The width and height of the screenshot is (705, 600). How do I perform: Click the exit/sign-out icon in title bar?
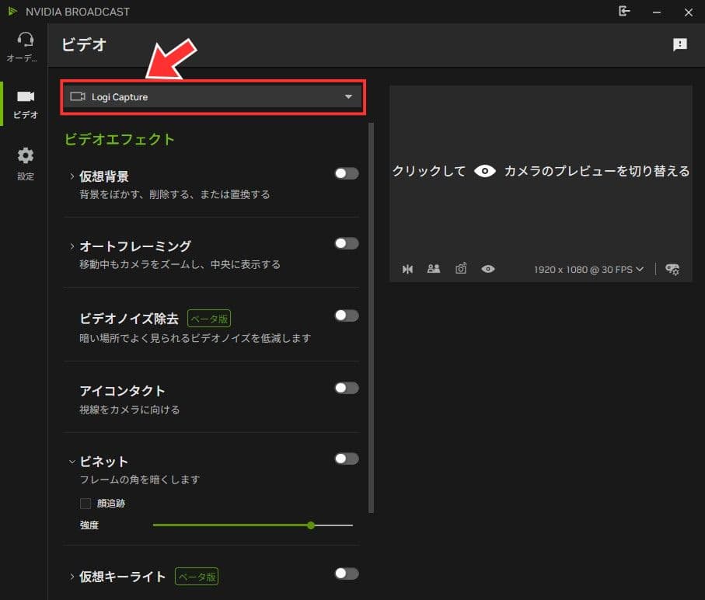(x=624, y=11)
